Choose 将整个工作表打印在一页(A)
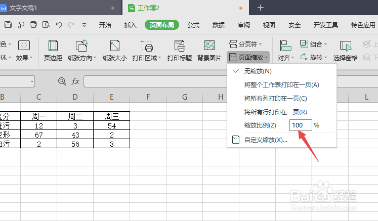The image size is (378, 221). click(282, 85)
